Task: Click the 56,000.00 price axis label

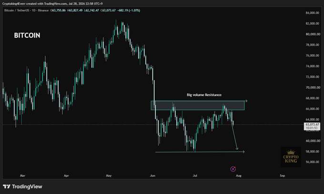Action: click(x=313, y=162)
